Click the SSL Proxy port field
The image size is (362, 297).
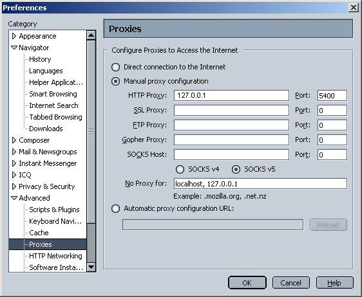click(x=332, y=110)
